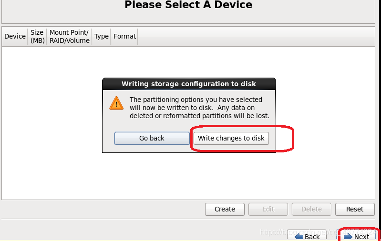Click the Format column header

click(124, 36)
